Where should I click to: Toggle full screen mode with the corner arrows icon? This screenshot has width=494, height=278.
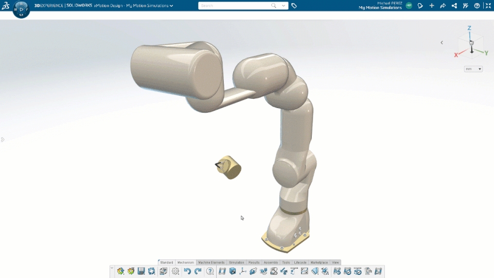pos(488,6)
